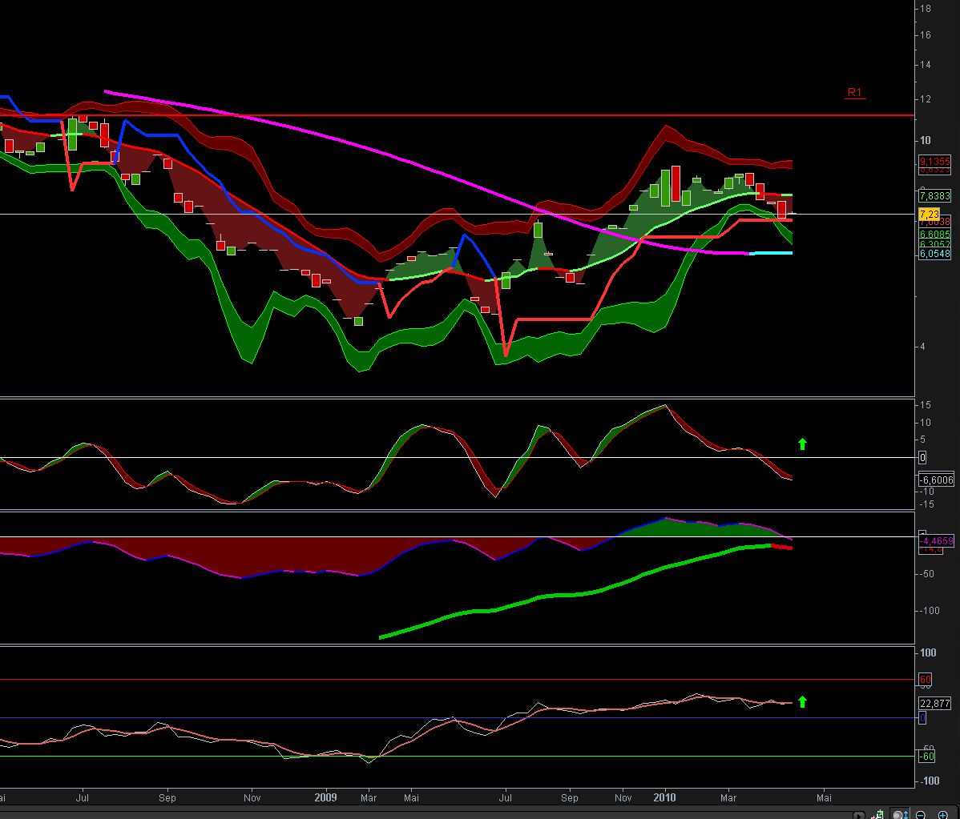Image resolution: width=960 pixels, height=819 pixels.
Task: Click the 9,1355 red price label
Action: coord(934,162)
